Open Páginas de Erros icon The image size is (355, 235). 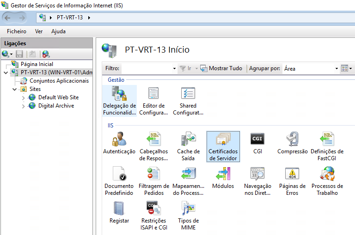(x=292, y=181)
